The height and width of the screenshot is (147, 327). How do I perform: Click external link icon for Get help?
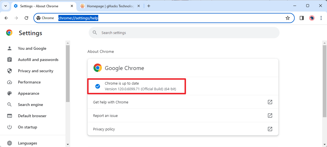pyautogui.click(x=270, y=102)
